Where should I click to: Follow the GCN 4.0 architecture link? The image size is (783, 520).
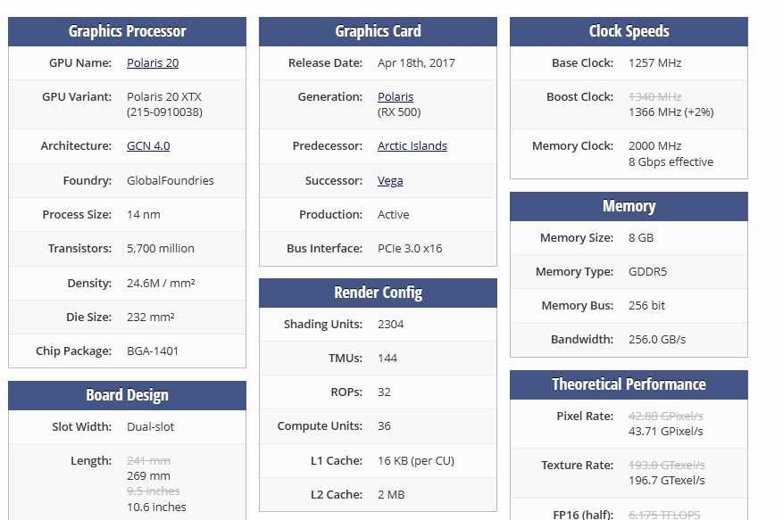(148, 146)
